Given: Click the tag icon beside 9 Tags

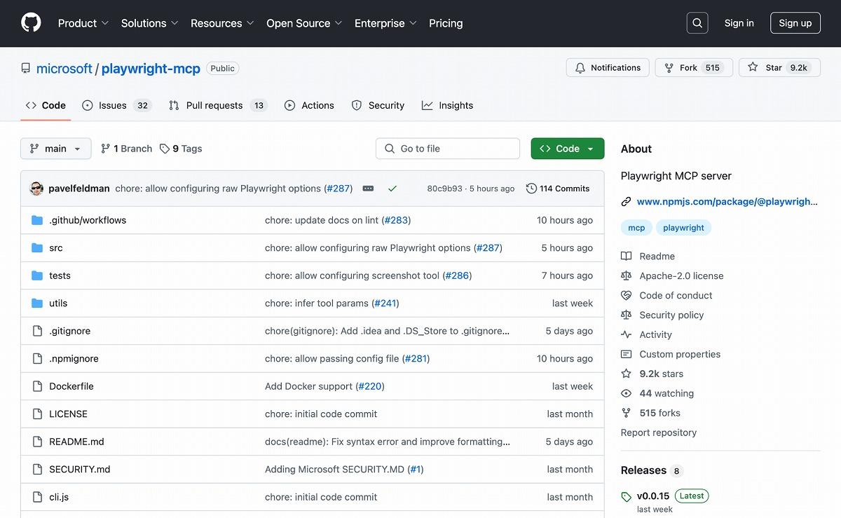Looking at the screenshot, I should [x=165, y=149].
